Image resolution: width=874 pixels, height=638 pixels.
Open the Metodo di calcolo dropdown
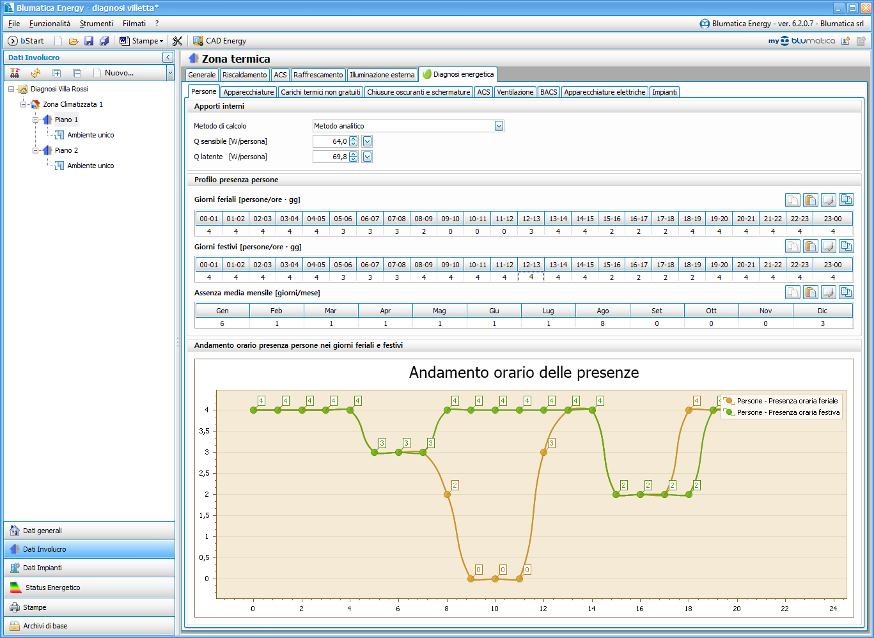coord(499,126)
